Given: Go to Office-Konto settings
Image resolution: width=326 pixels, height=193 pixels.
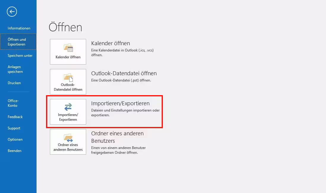Looking at the screenshot, I should coord(13,103).
